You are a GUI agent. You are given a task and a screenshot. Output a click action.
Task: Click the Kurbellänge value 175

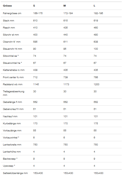point(96,123)
